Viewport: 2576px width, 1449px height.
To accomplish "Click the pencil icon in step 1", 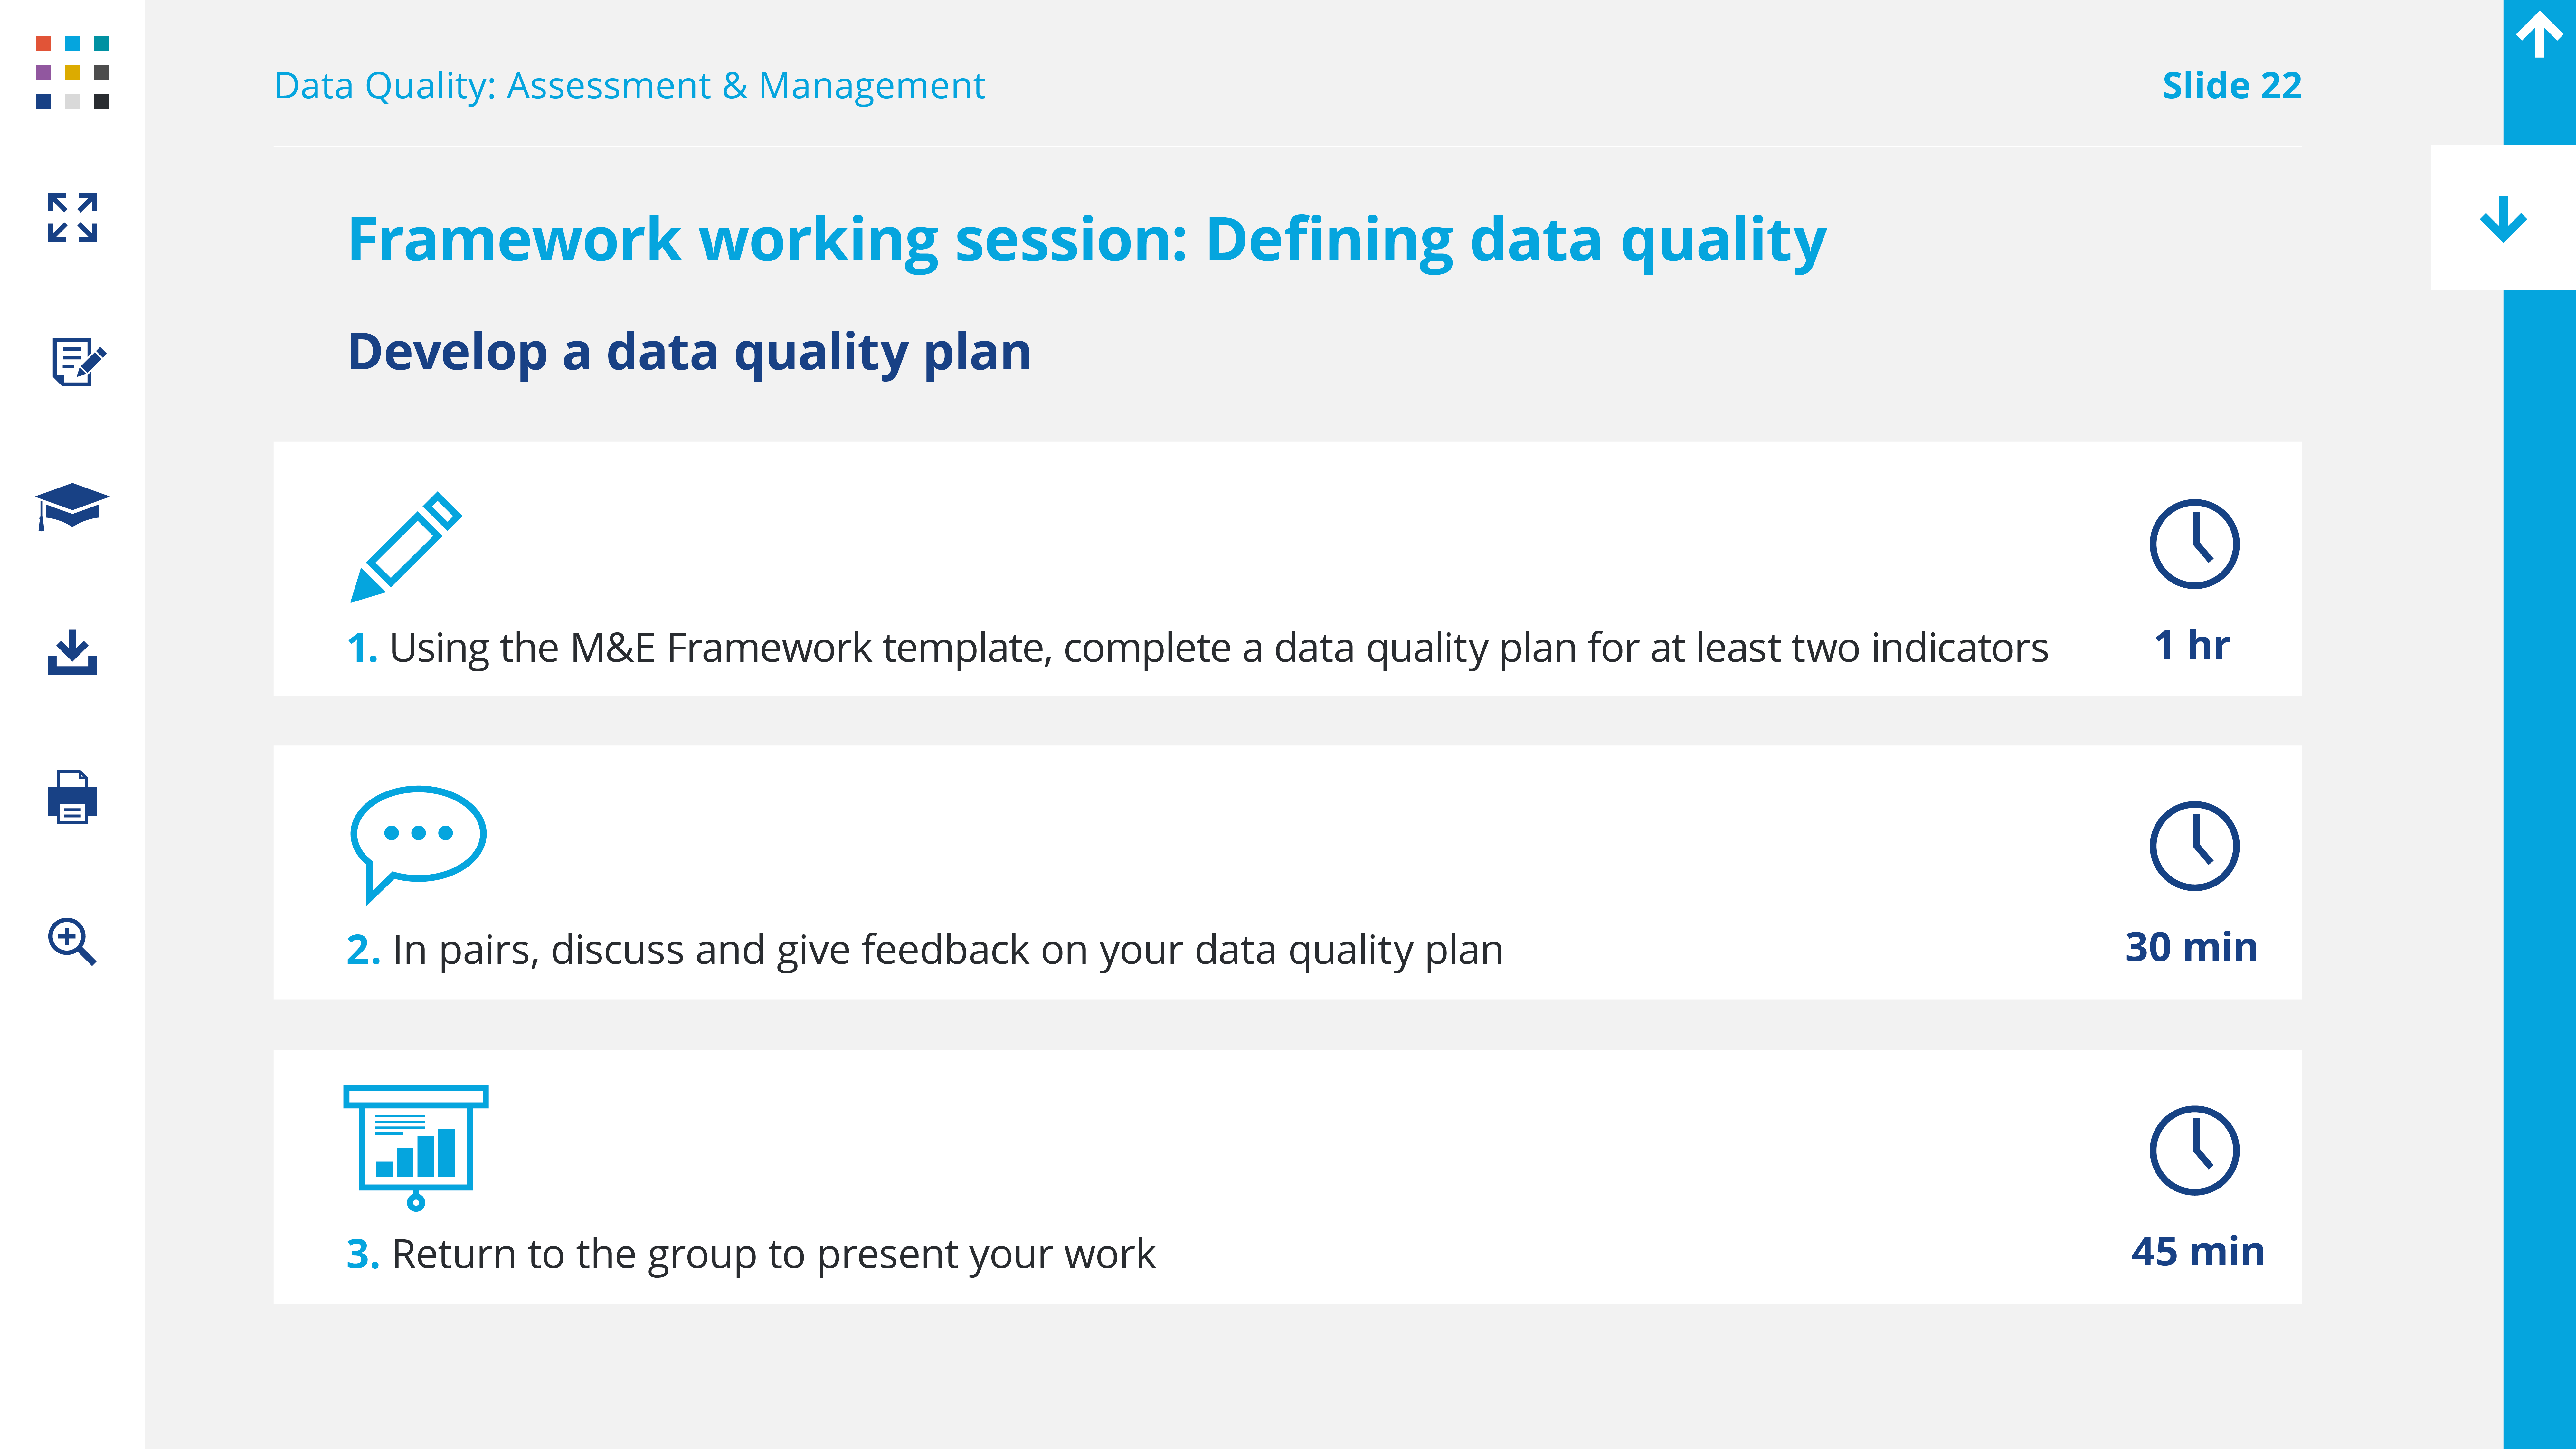I will click(x=405, y=547).
